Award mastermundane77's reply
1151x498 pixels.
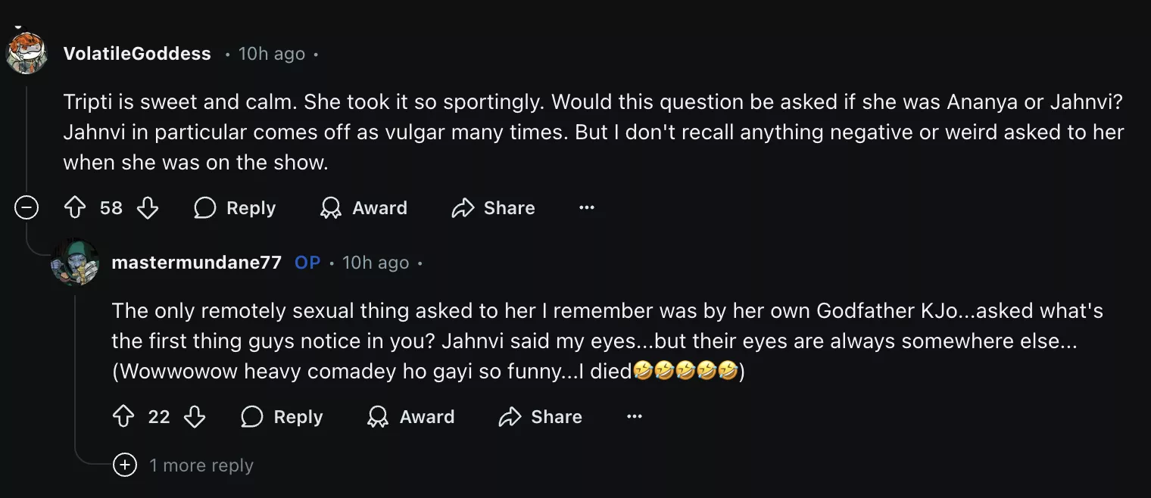410,417
